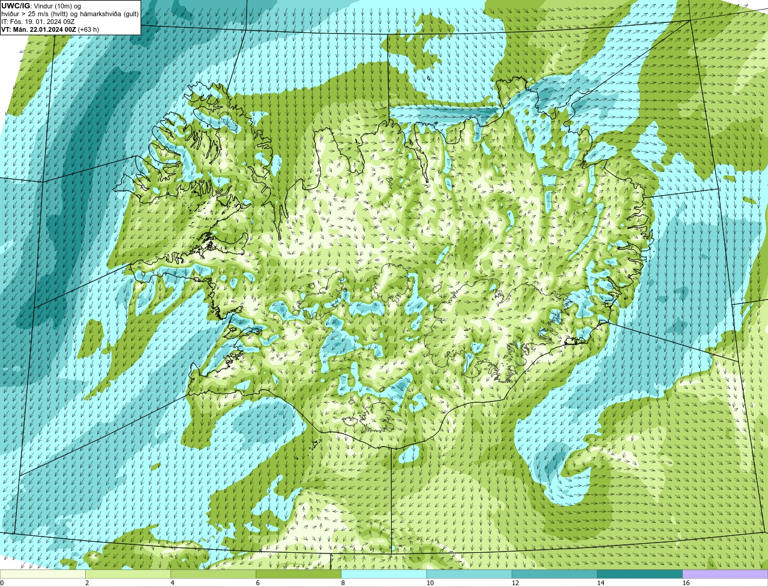768x587 pixels.
Task: Click the '0' tick label on the color scale
Action: click(2, 583)
